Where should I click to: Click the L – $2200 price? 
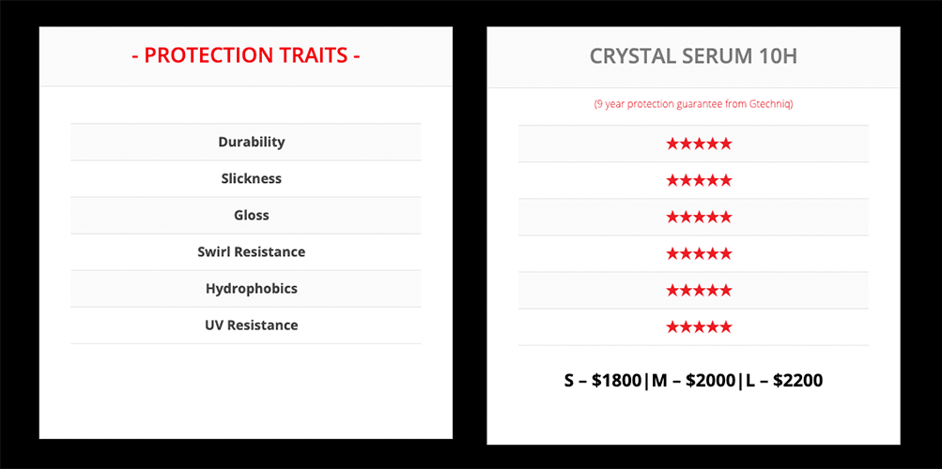point(783,380)
